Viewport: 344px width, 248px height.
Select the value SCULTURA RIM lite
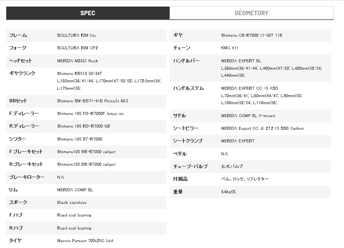(76, 35)
